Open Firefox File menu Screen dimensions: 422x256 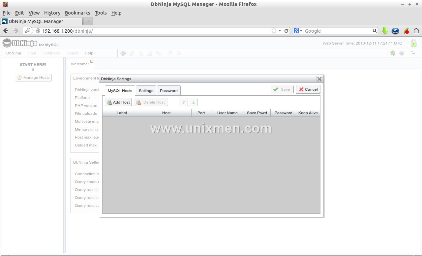[7, 13]
